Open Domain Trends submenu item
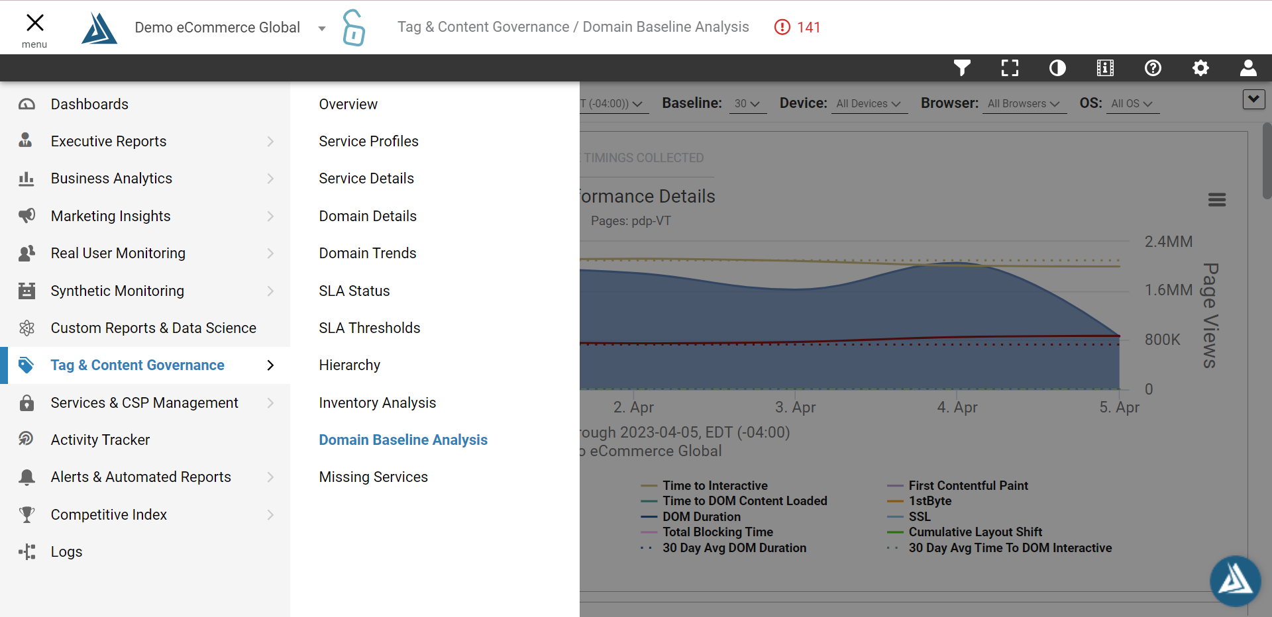 [368, 253]
